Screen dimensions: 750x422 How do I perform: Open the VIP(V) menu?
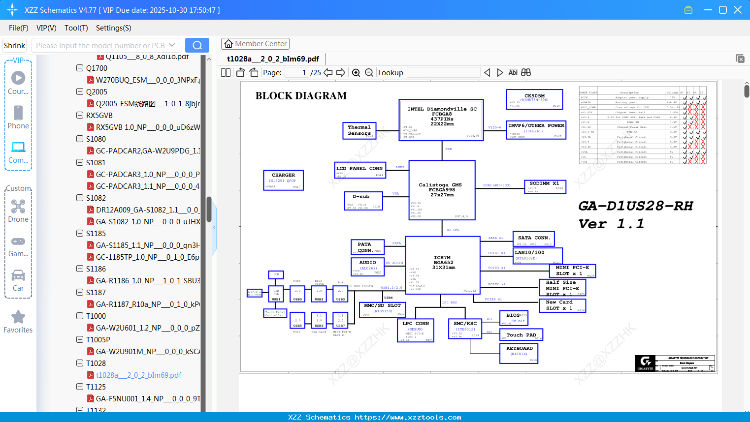(x=46, y=28)
